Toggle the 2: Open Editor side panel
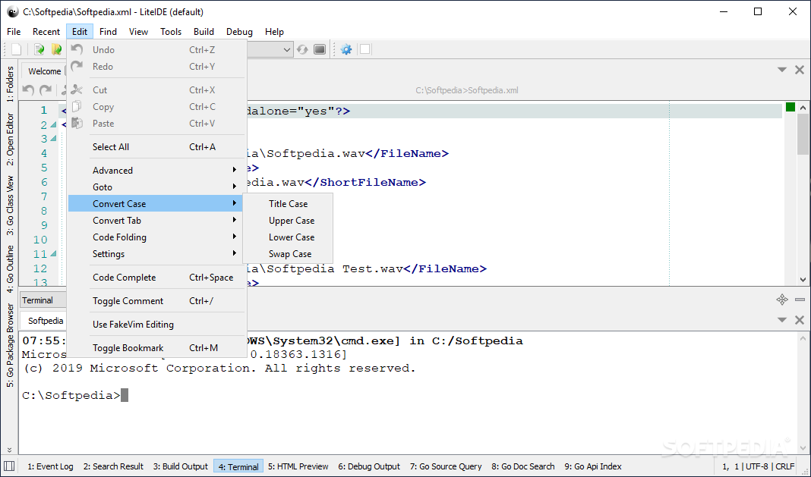The image size is (811, 477). [x=10, y=139]
